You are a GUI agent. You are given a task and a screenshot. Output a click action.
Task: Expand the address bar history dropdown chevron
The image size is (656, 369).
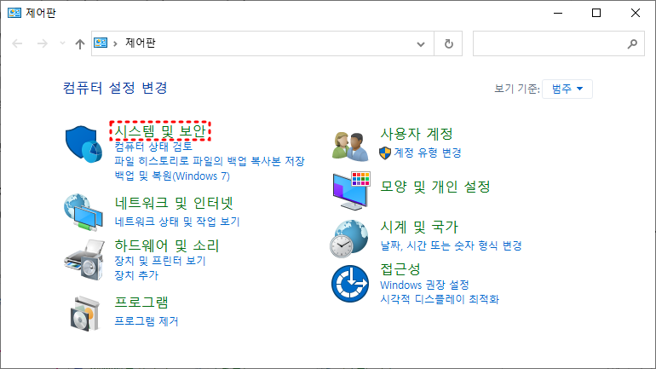click(x=421, y=44)
